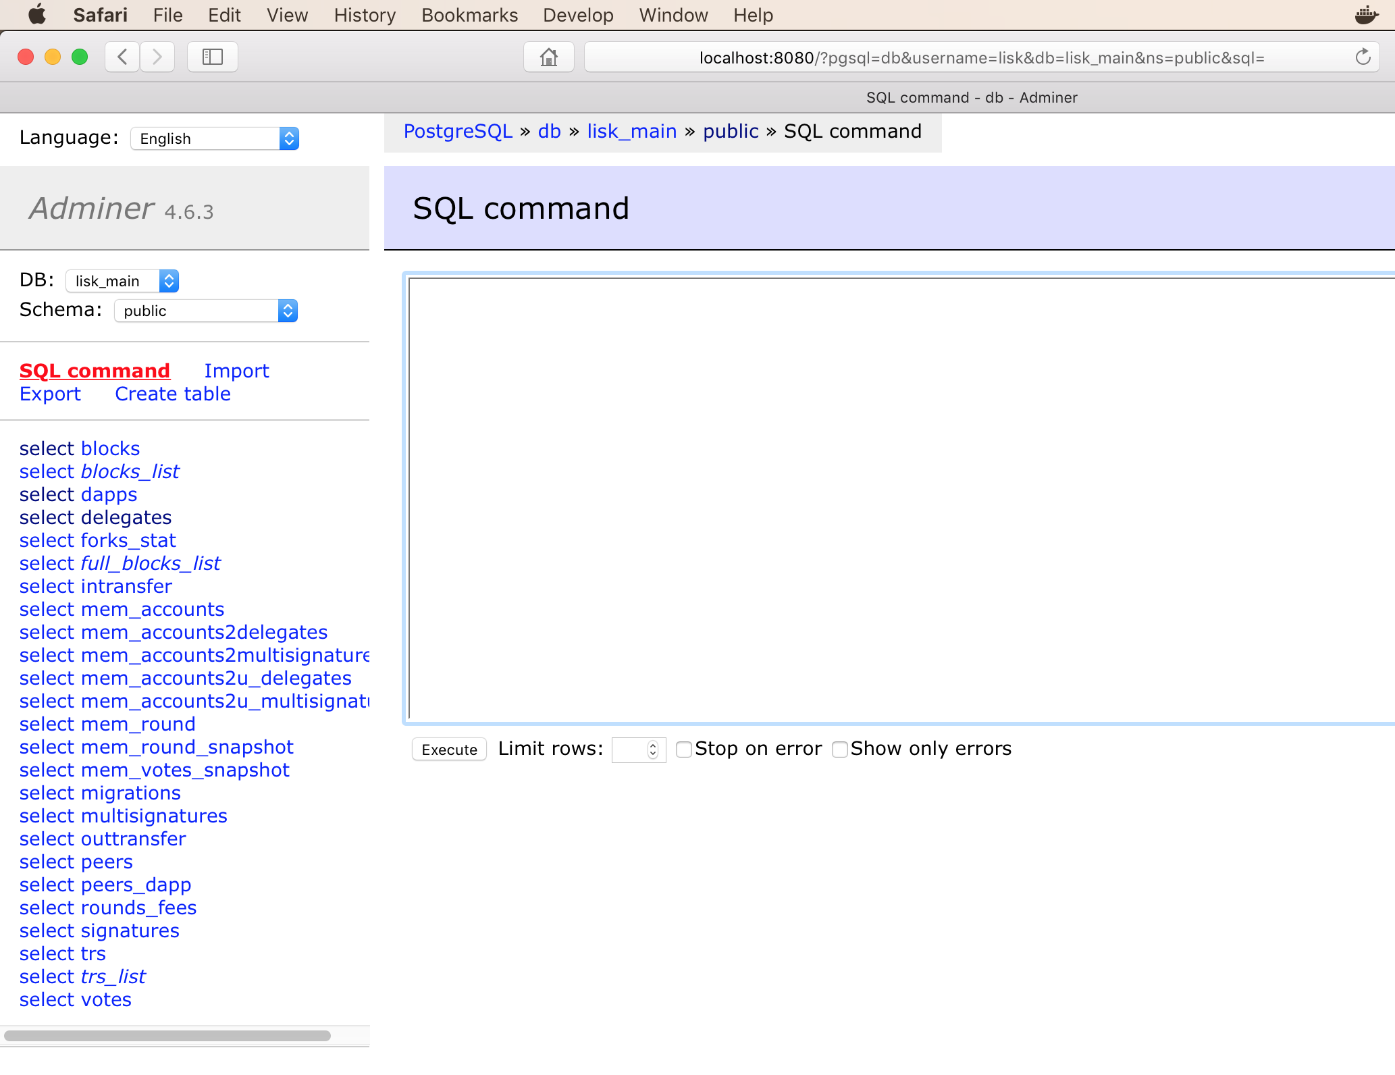Open the Develop menu

578,15
